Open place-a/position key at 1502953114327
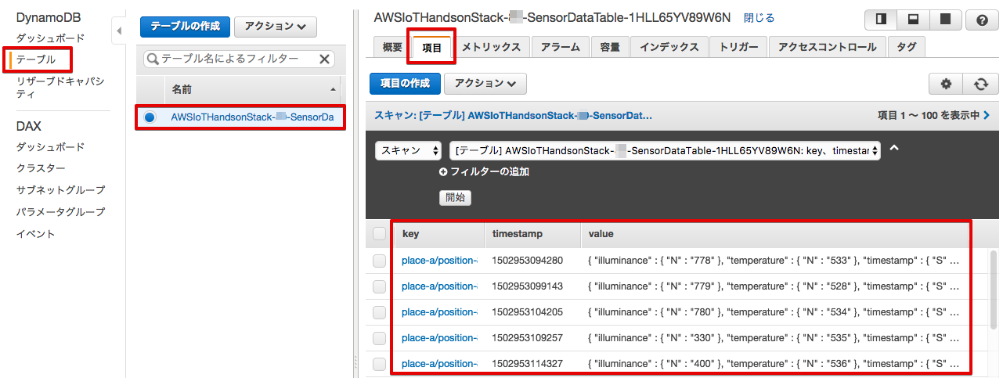1003x378 pixels. (x=439, y=364)
